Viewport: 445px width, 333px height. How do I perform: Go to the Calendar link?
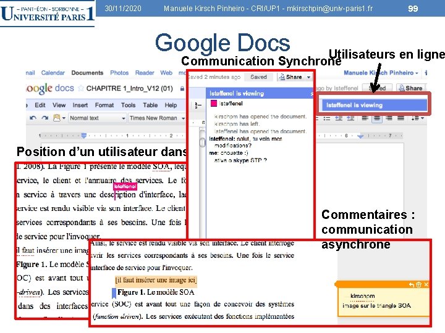[x=53, y=73]
